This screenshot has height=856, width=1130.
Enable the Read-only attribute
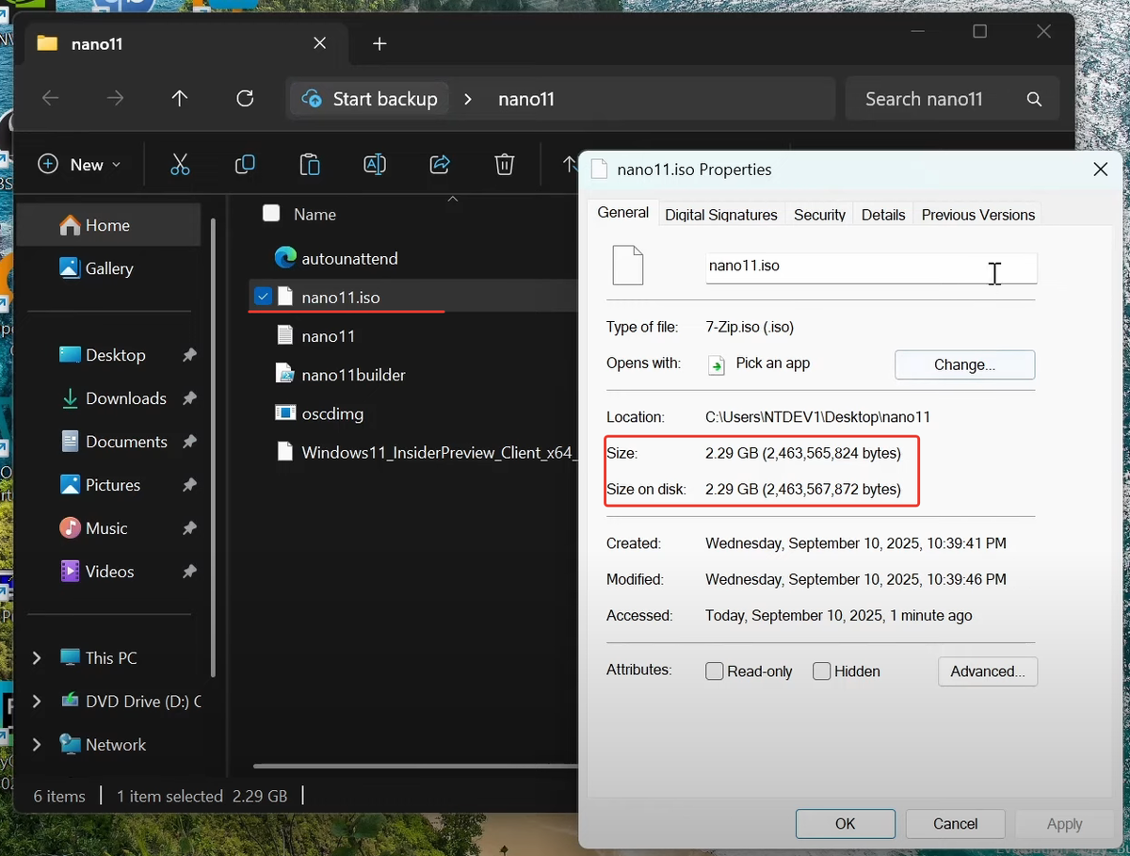point(714,671)
